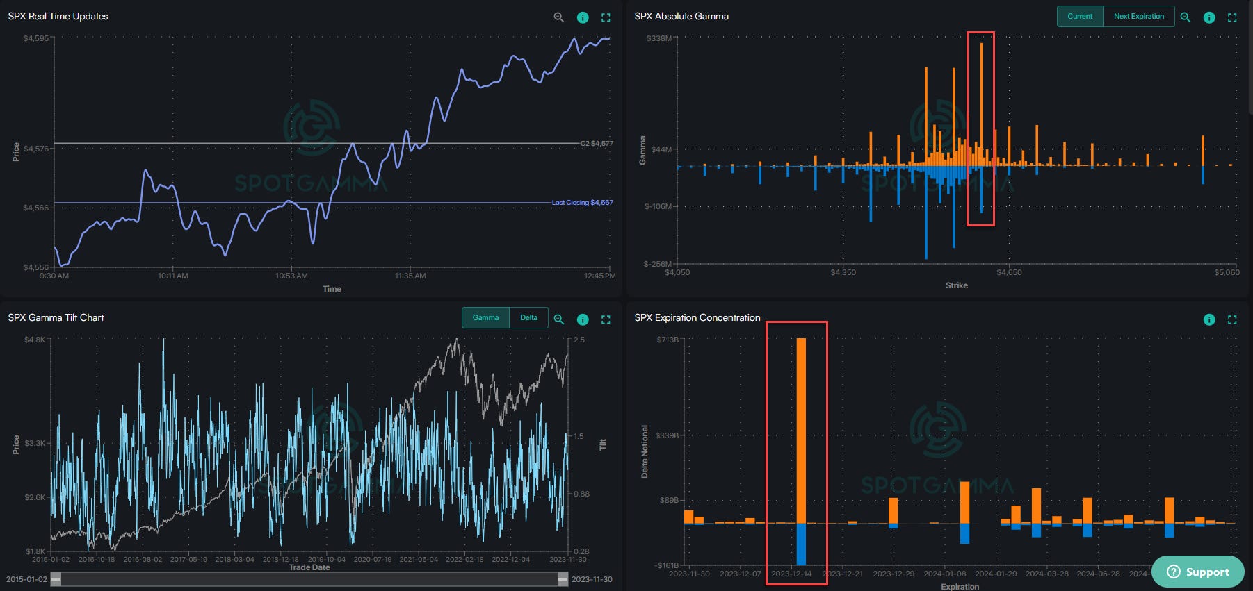Click the left date range slider handle
1253x591 pixels.
point(56,579)
